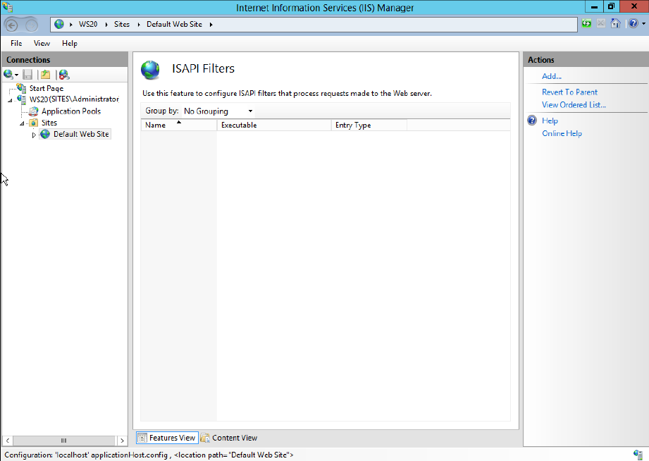Open the Help menu
This screenshot has height=461, width=649.
tap(70, 43)
